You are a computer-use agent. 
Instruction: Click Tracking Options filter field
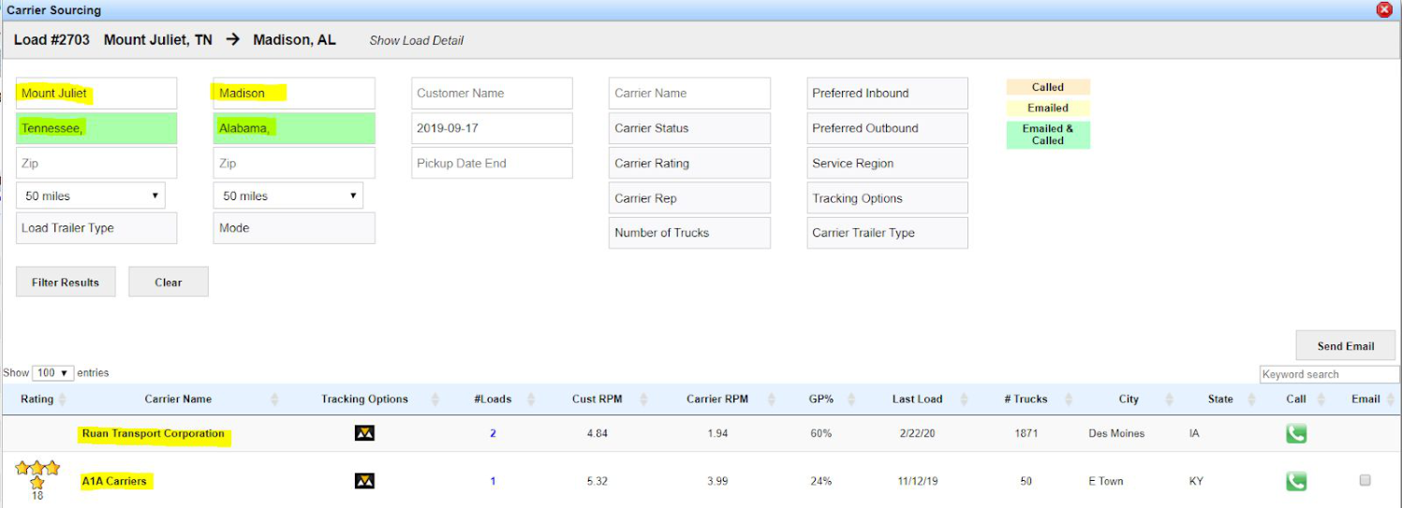887,198
